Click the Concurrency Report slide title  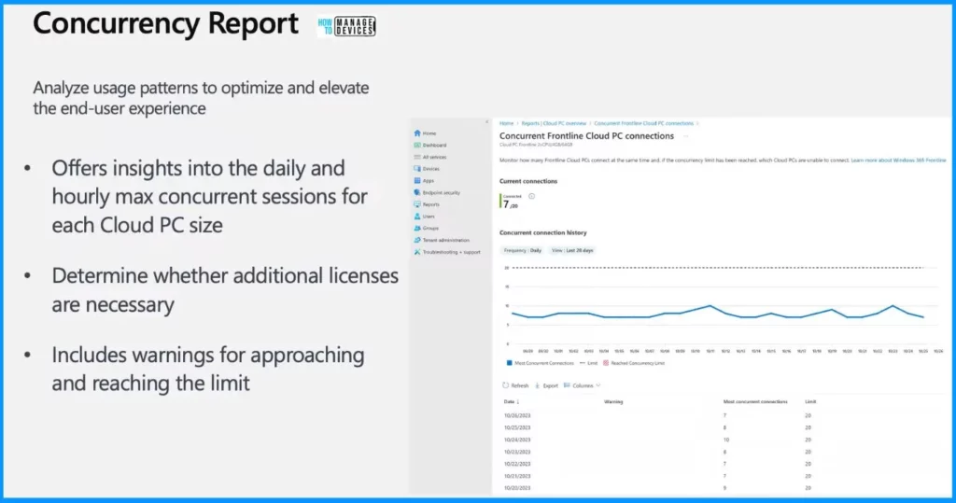[165, 24]
